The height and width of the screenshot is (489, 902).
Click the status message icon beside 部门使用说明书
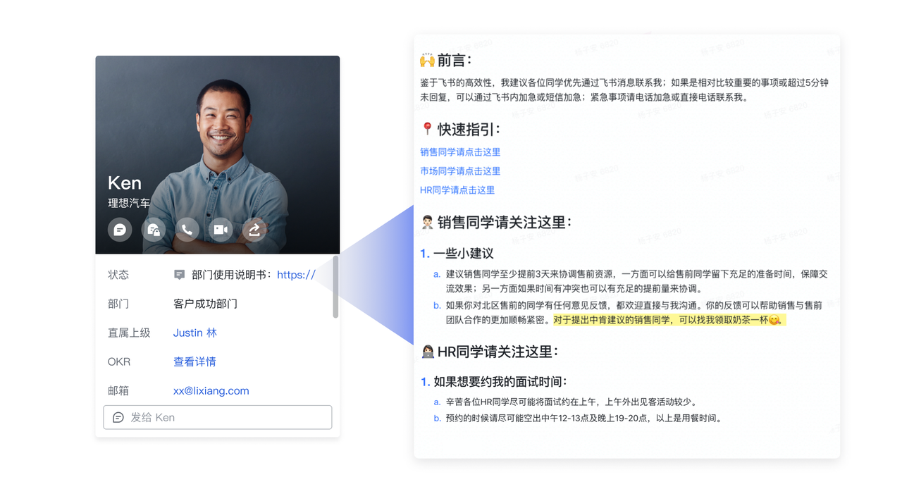180,275
